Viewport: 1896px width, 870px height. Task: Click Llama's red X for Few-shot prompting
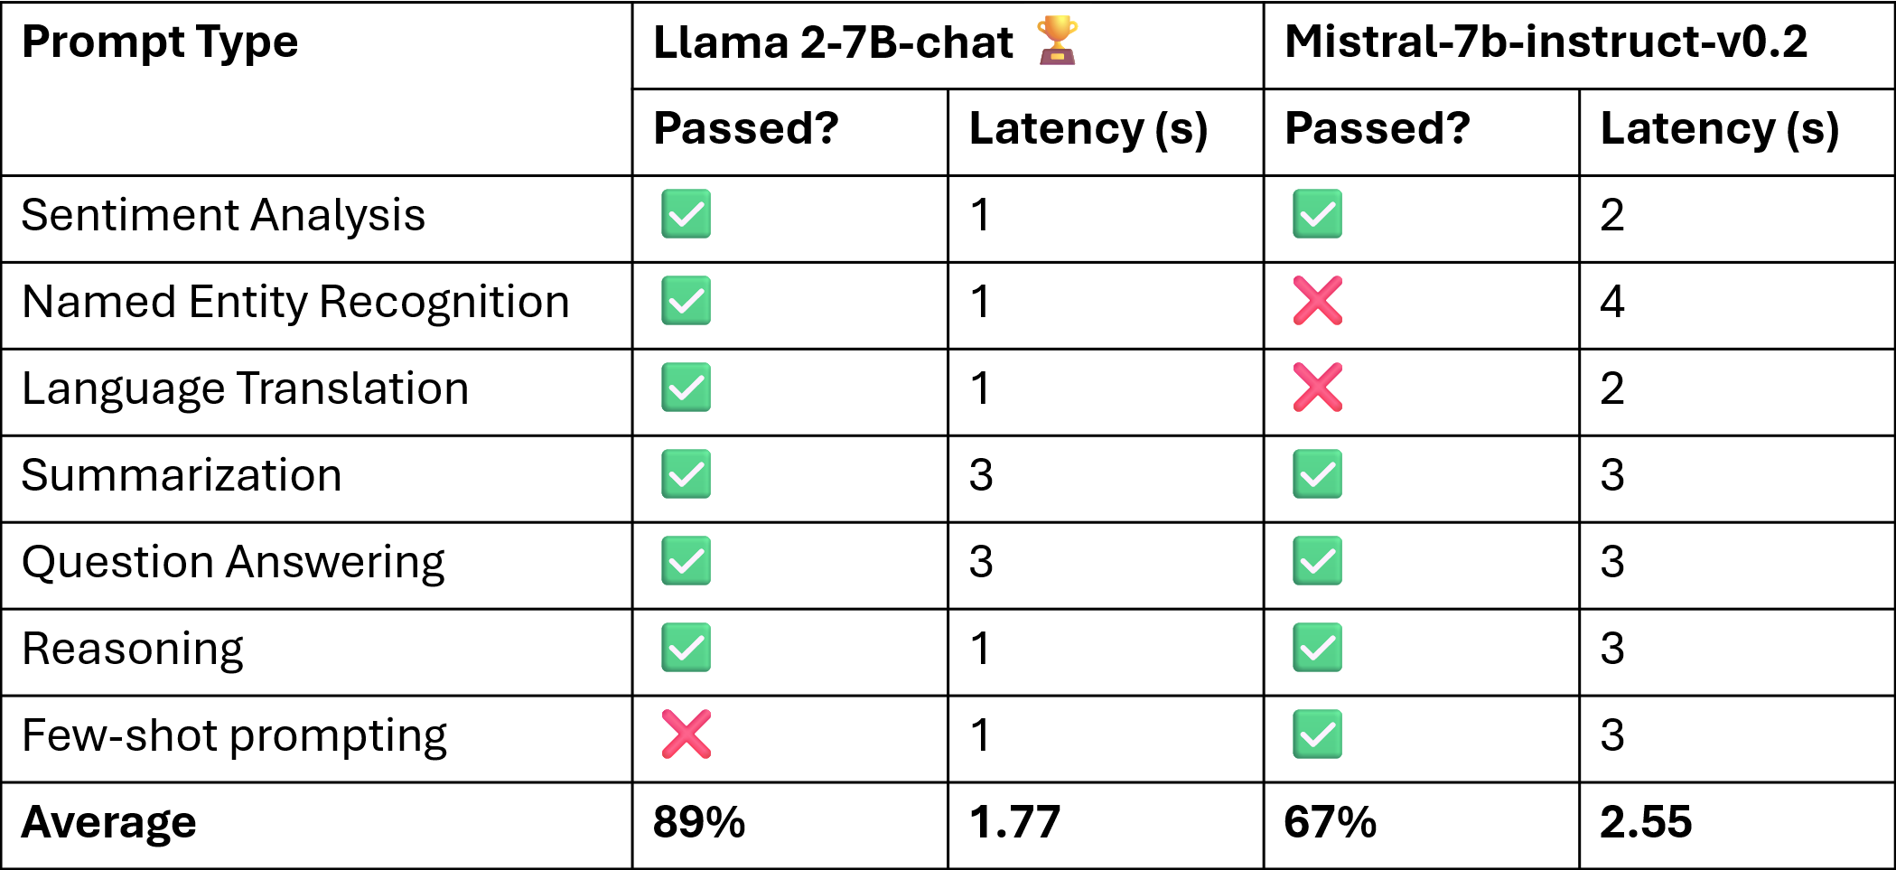pyautogui.click(x=686, y=734)
